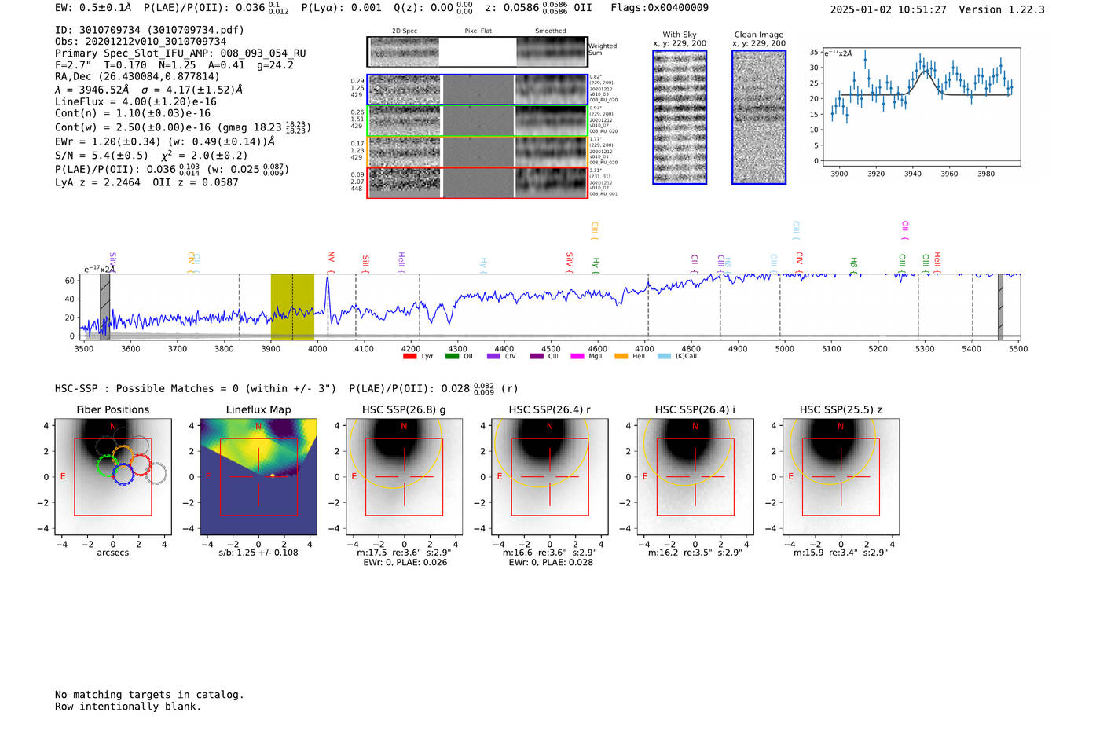Click the 'm:16.2 re:3.5" s:2.9"' caption

(x=695, y=553)
